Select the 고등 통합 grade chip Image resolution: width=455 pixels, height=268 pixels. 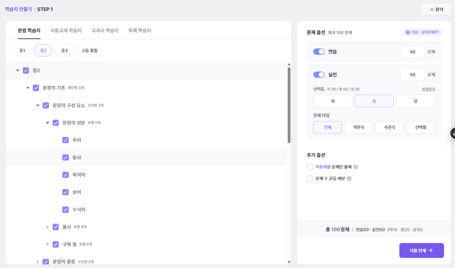(89, 50)
